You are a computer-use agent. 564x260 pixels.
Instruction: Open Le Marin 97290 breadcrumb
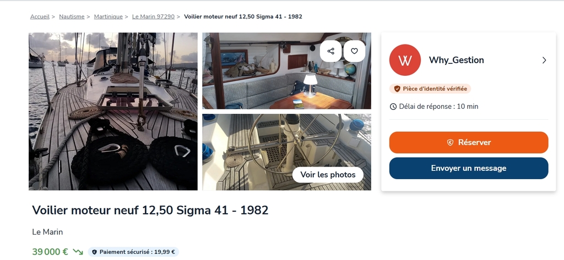point(153,16)
